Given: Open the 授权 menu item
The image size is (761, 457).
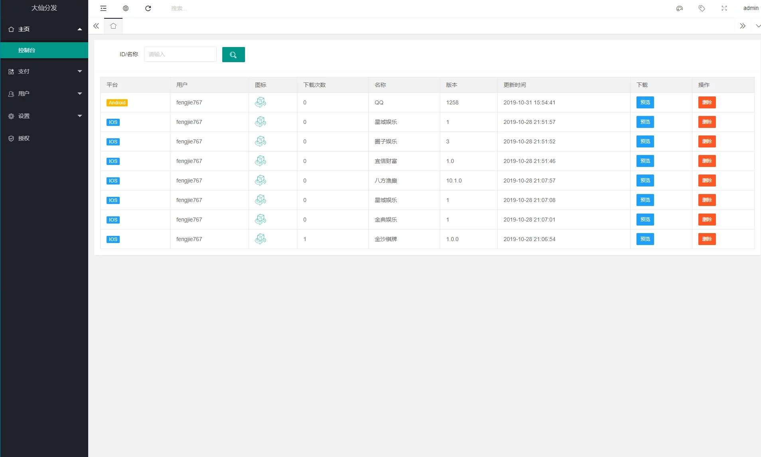Looking at the screenshot, I should [x=24, y=138].
